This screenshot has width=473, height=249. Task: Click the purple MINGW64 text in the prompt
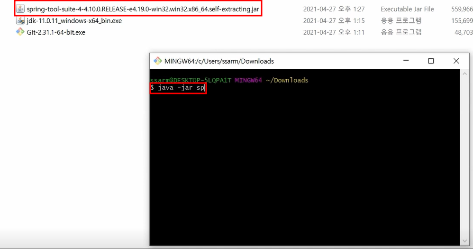(248, 80)
